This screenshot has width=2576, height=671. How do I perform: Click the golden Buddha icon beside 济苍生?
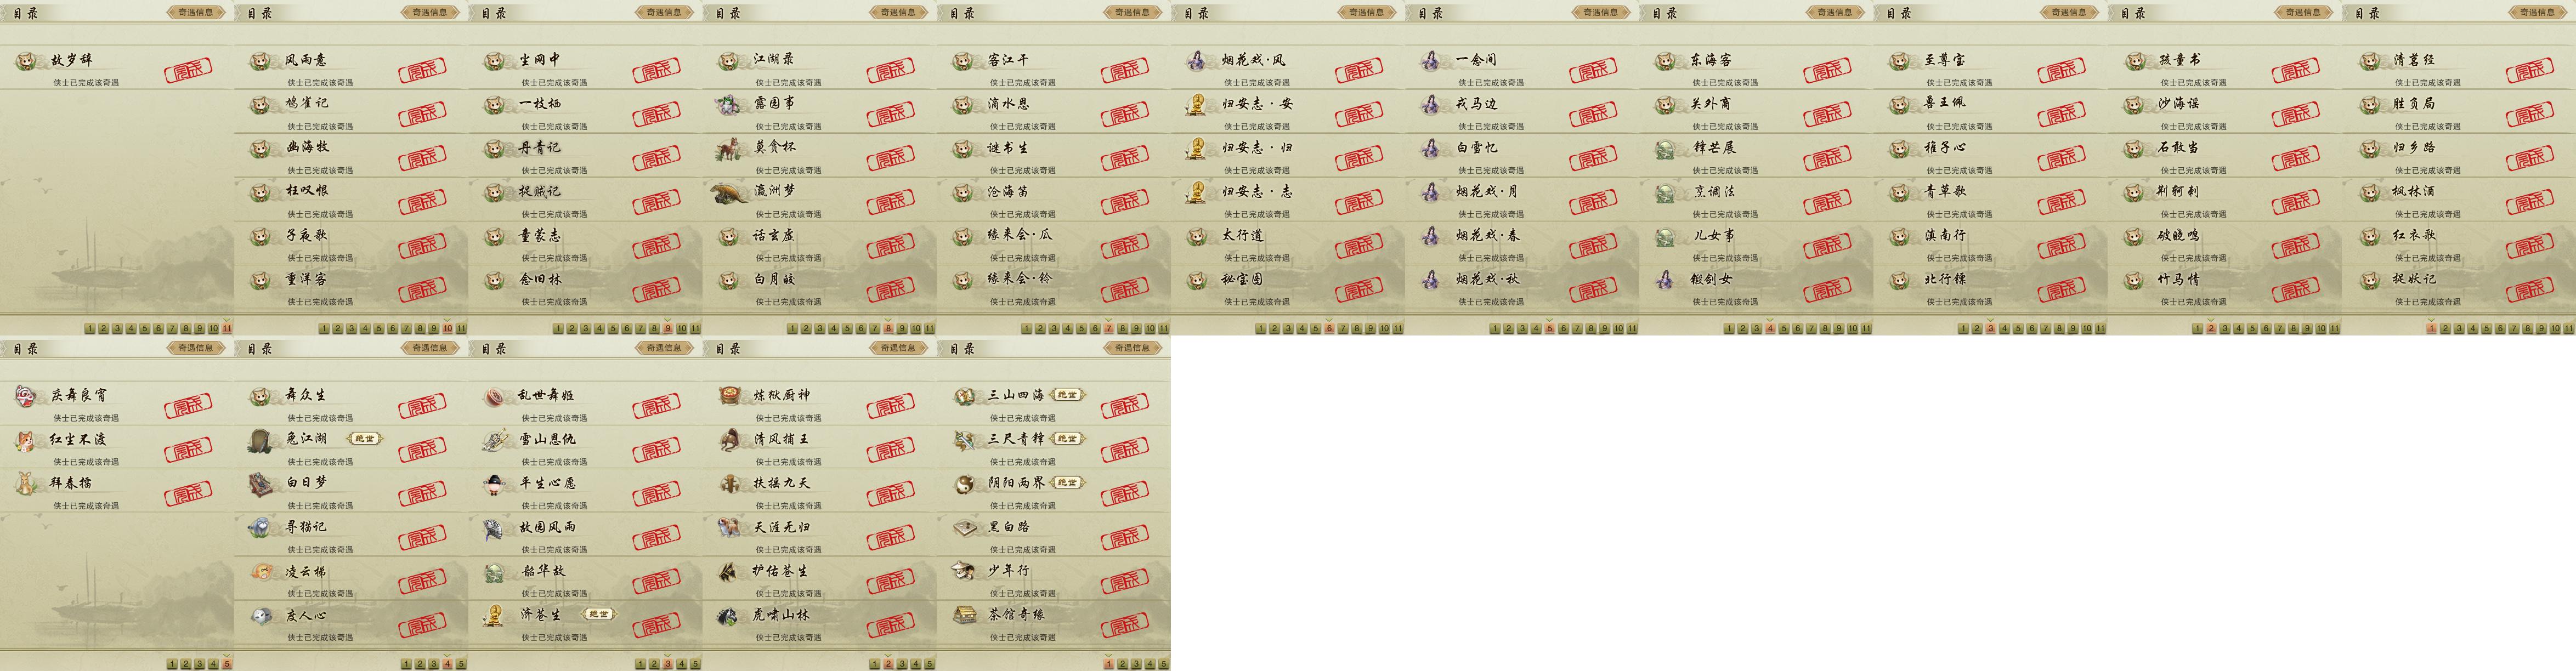pos(494,615)
